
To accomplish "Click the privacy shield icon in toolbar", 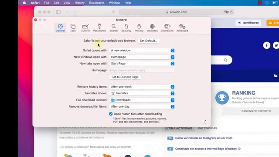I will [x=114, y=12].
